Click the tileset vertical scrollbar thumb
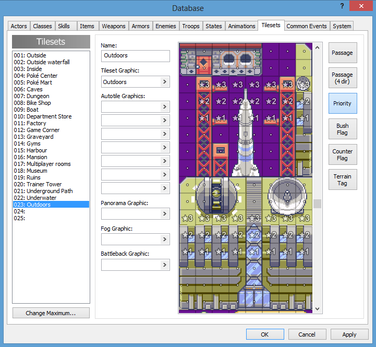Image resolution: width=376 pixels, height=347 pixels. click(x=317, y=204)
